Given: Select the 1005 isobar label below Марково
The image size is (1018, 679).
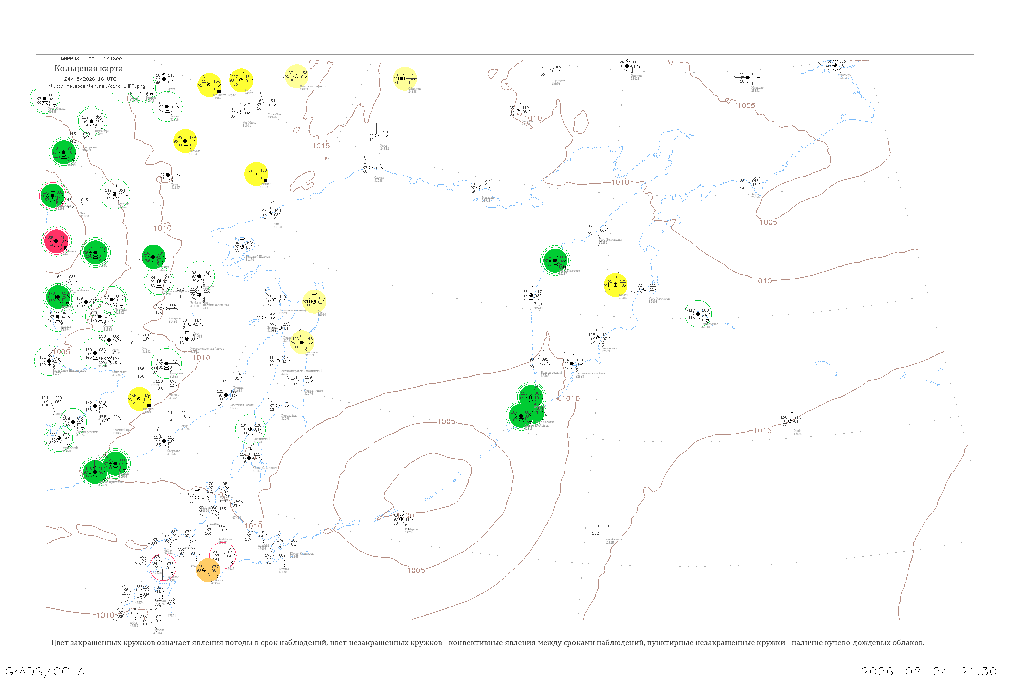Looking at the screenshot, I should point(746,106).
